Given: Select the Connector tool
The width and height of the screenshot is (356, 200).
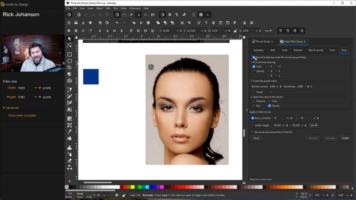Looking at the screenshot, I should point(70,168).
